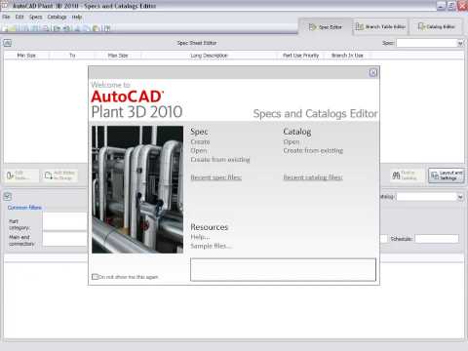
Task: Click Create from existing under Spec
Action: pyautogui.click(x=220, y=160)
